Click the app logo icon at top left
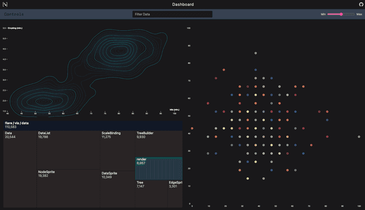The width and height of the screenshot is (365, 210). 5,4
